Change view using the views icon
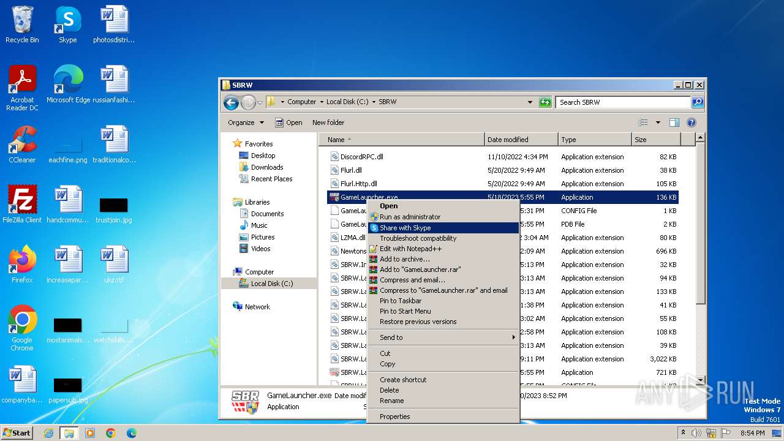This screenshot has height=441, width=784. [643, 123]
